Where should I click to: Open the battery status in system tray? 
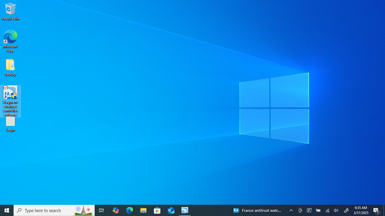point(318,210)
